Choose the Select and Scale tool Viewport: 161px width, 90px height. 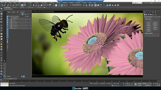(39, 5)
